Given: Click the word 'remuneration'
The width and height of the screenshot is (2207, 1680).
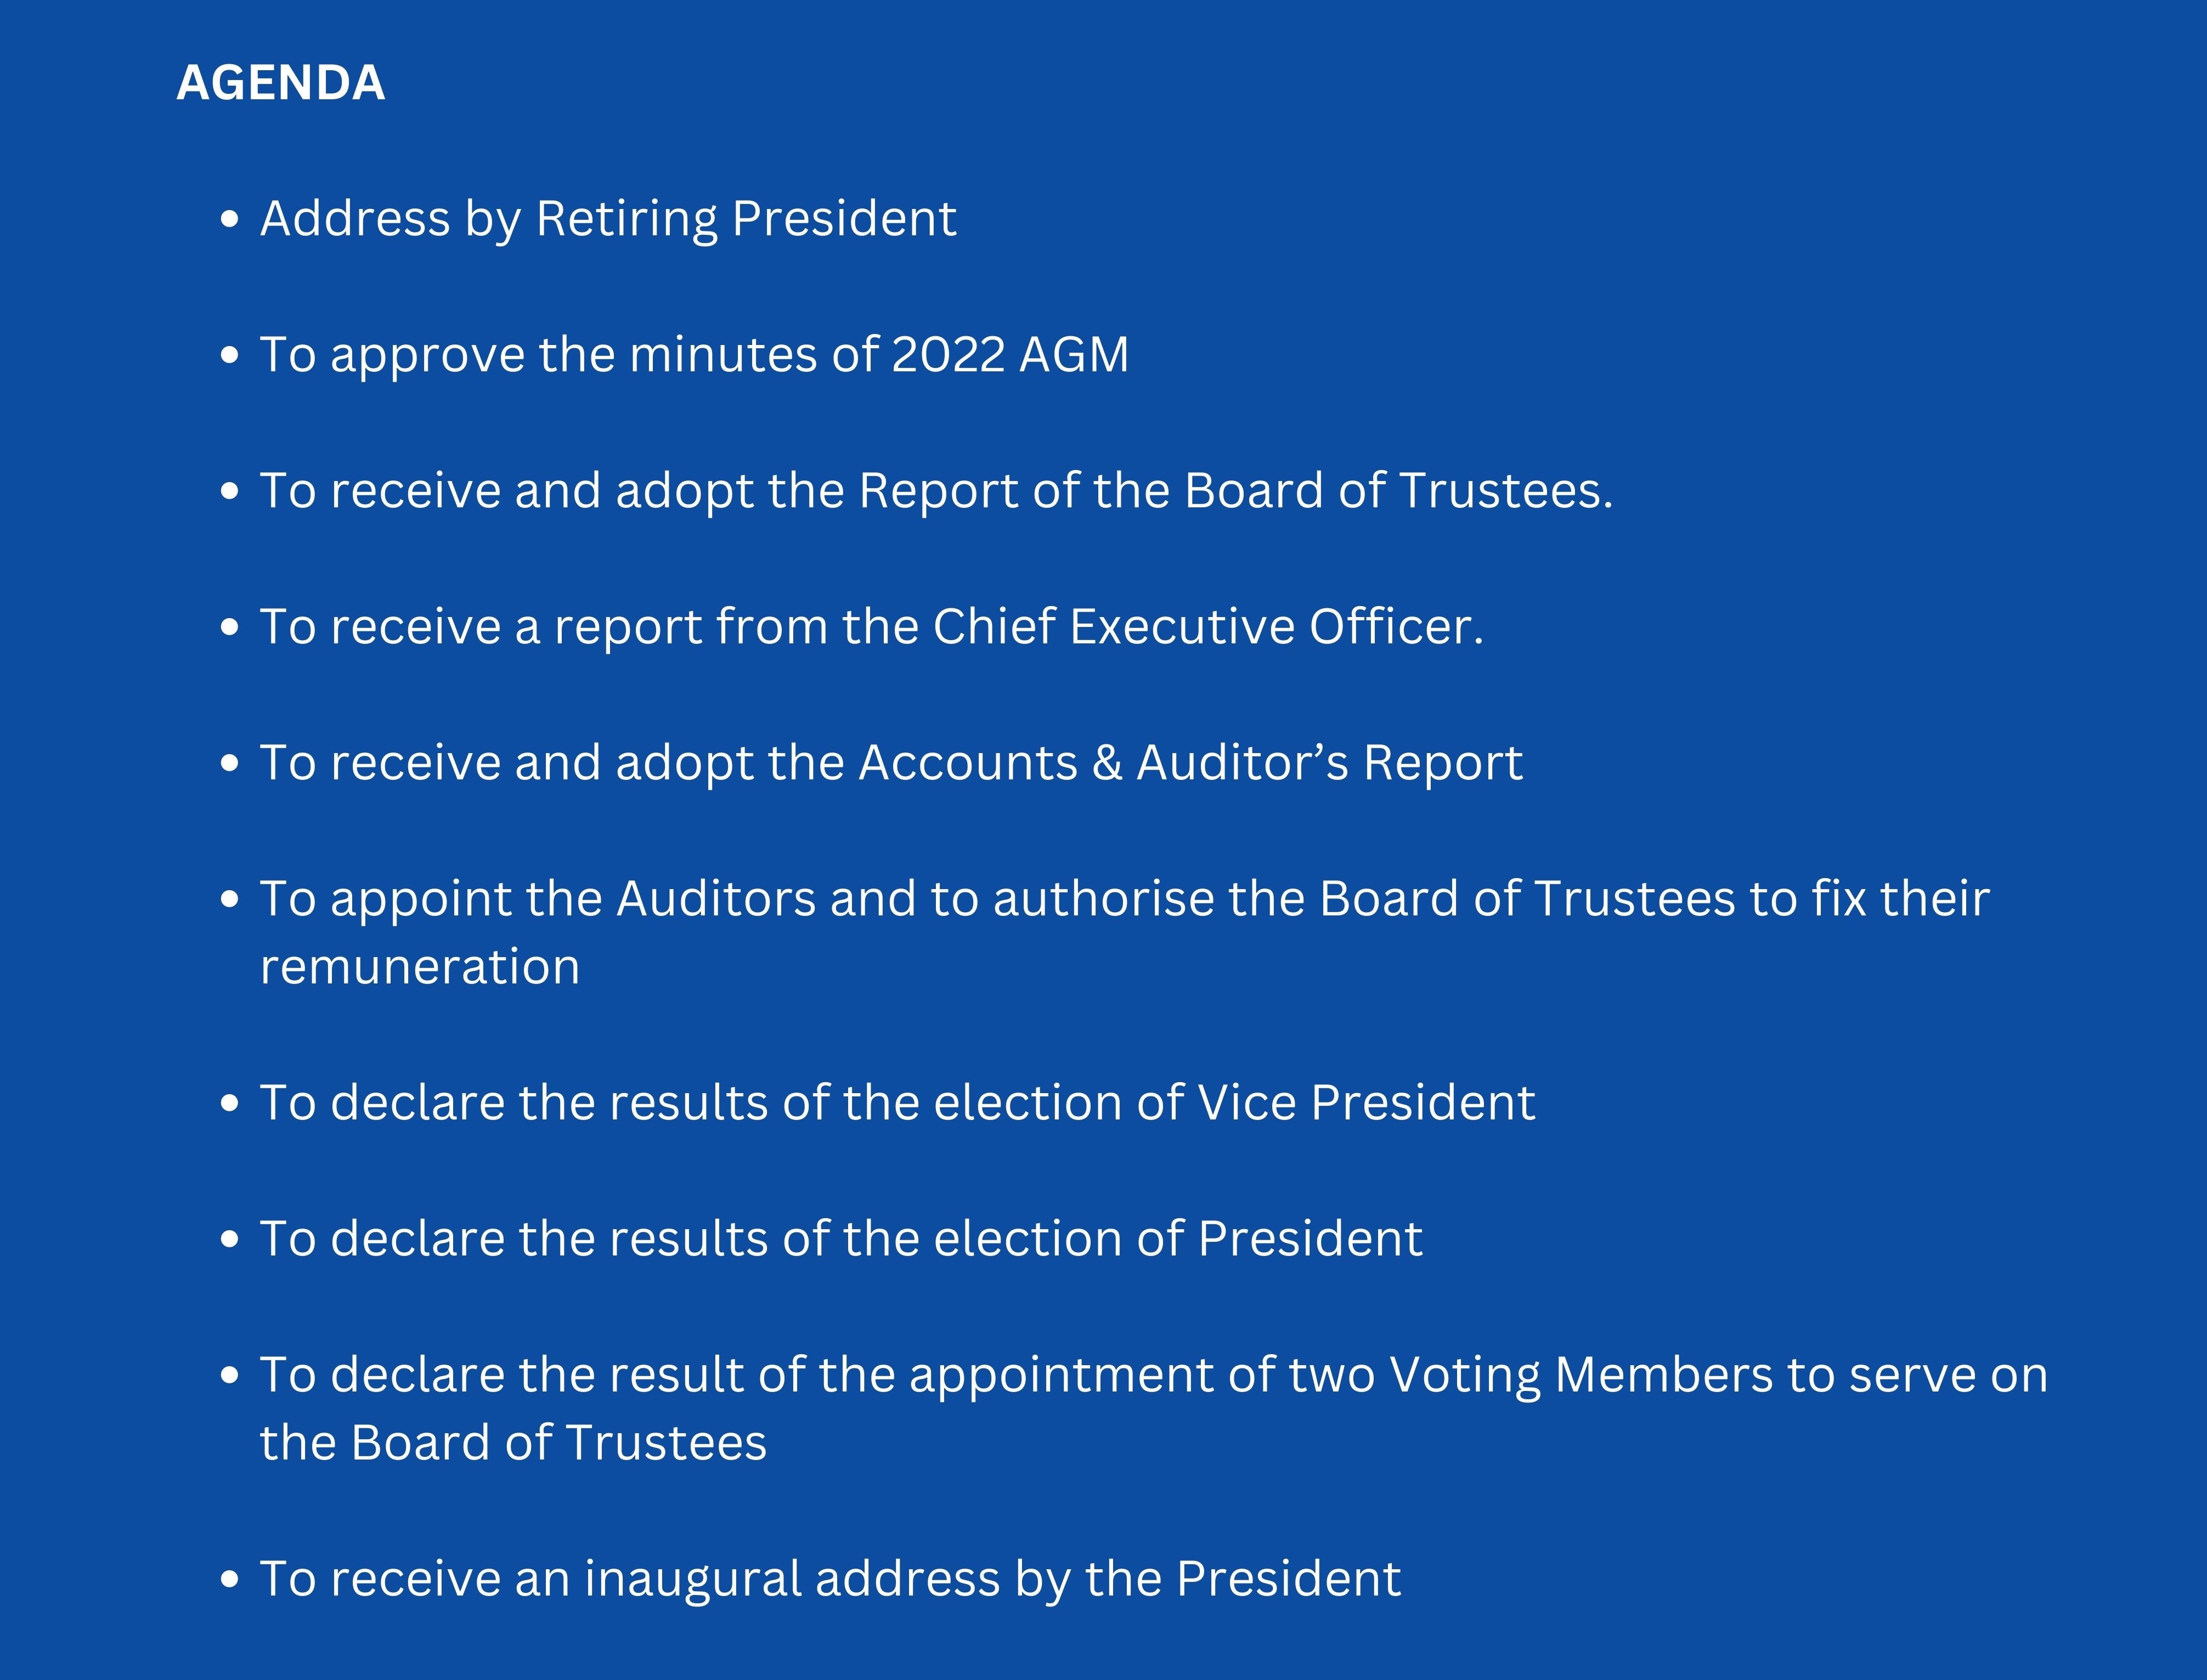Looking at the screenshot, I should click(x=420, y=967).
